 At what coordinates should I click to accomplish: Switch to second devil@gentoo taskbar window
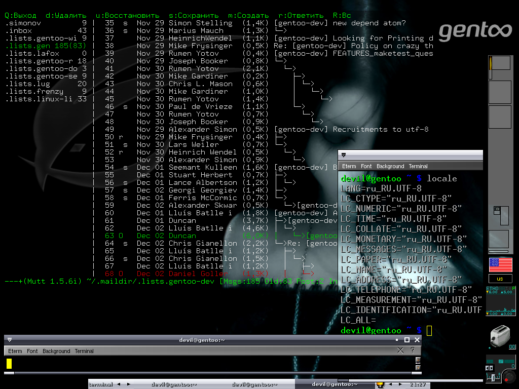pos(254,384)
